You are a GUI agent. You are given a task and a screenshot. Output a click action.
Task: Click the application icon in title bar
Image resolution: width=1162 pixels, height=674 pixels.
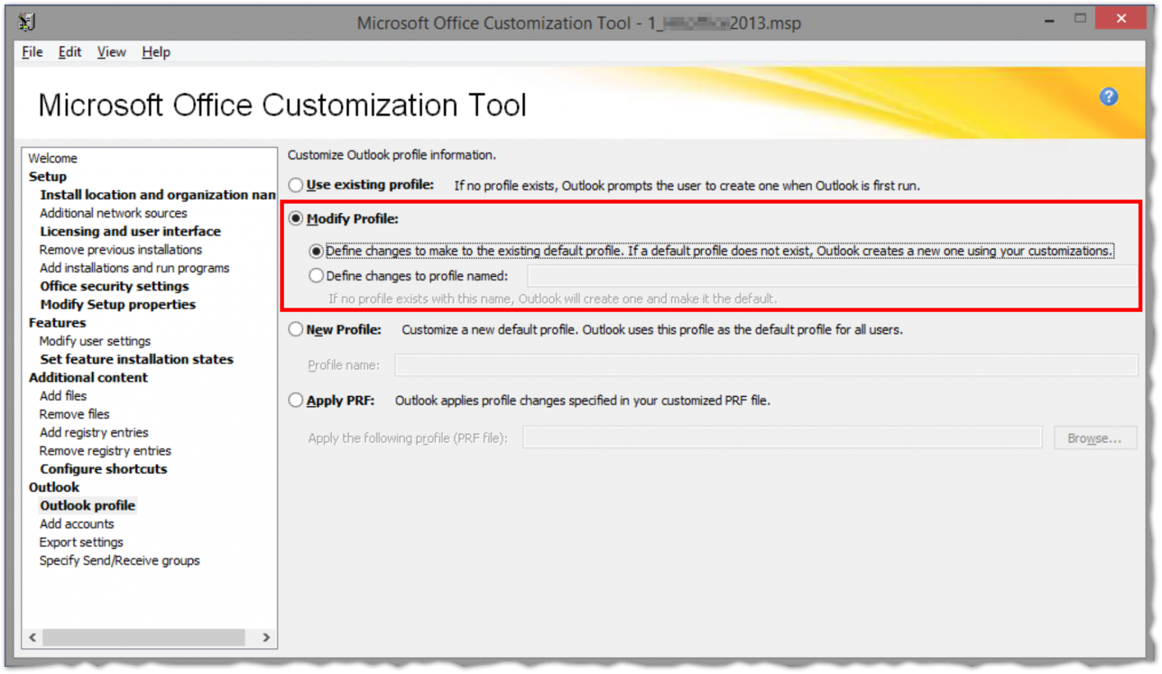[27, 22]
